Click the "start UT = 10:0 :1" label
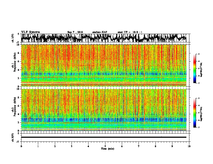 point(130,32)
